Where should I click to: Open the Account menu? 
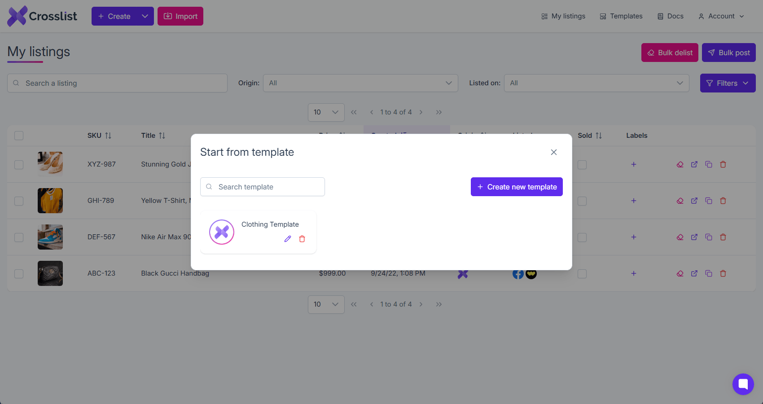coord(721,16)
